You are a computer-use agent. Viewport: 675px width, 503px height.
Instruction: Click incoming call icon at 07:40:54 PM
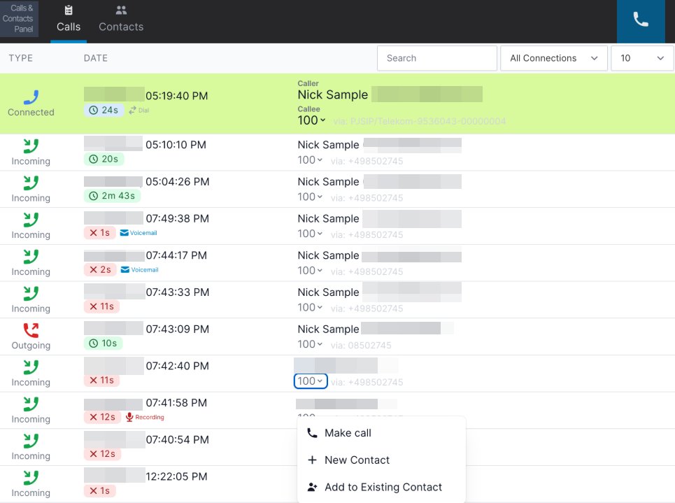(31, 441)
